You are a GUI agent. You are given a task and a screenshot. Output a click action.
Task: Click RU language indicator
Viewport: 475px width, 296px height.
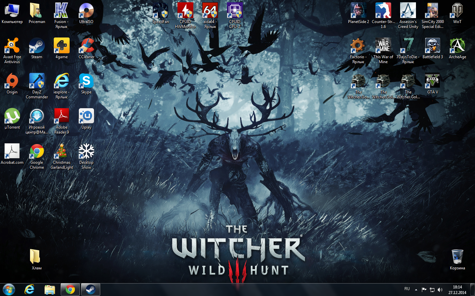pyautogui.click(x=407, y=289)
